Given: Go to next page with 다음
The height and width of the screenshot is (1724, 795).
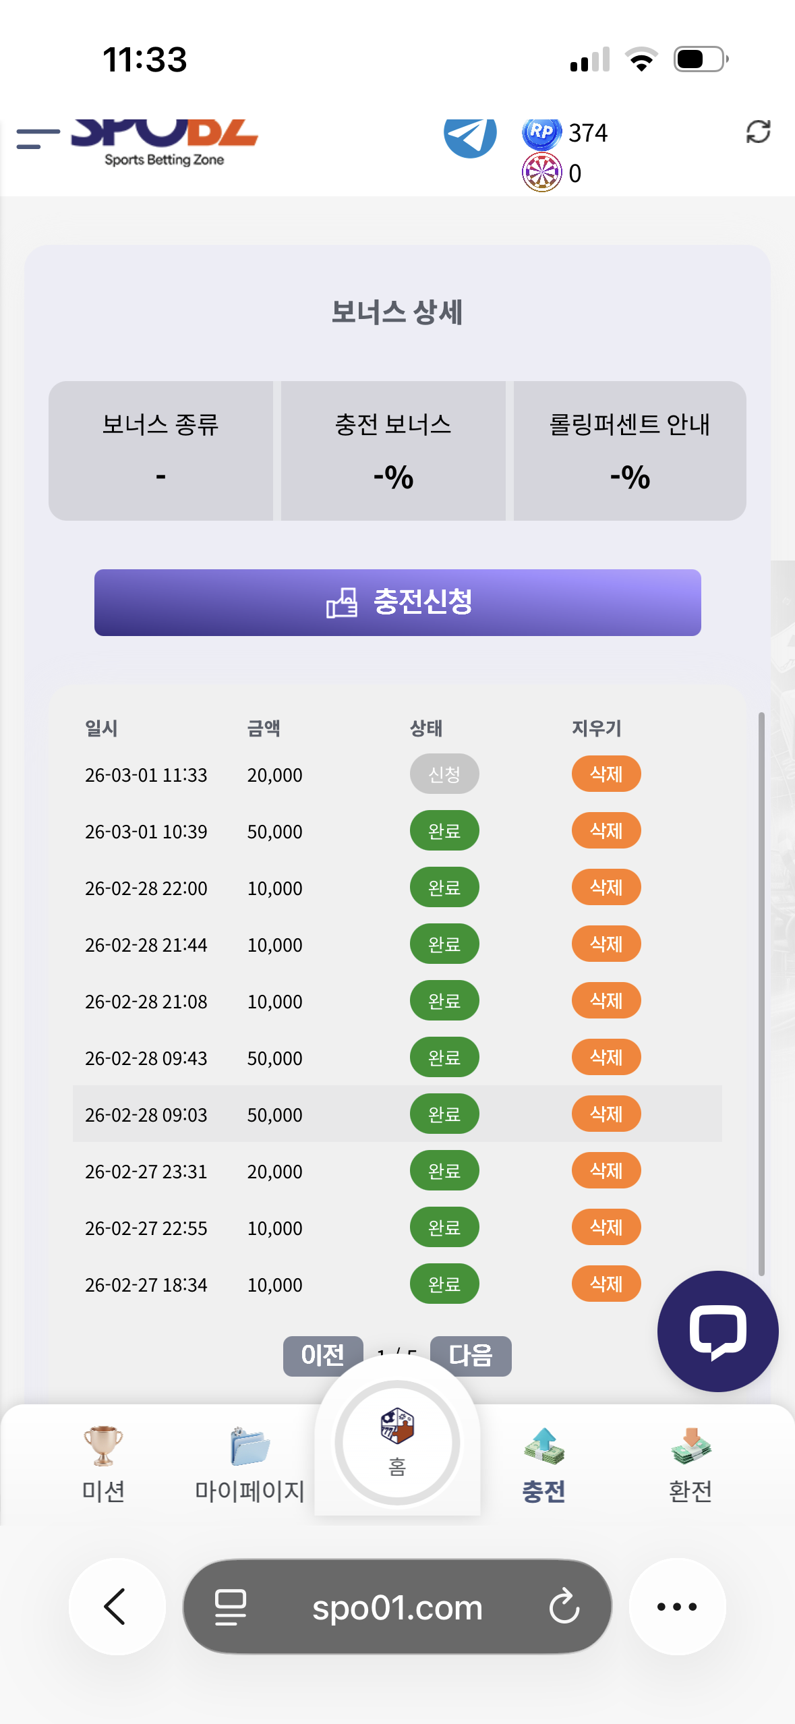Looking at the screenshot, I should click(x=471, y=1355).
